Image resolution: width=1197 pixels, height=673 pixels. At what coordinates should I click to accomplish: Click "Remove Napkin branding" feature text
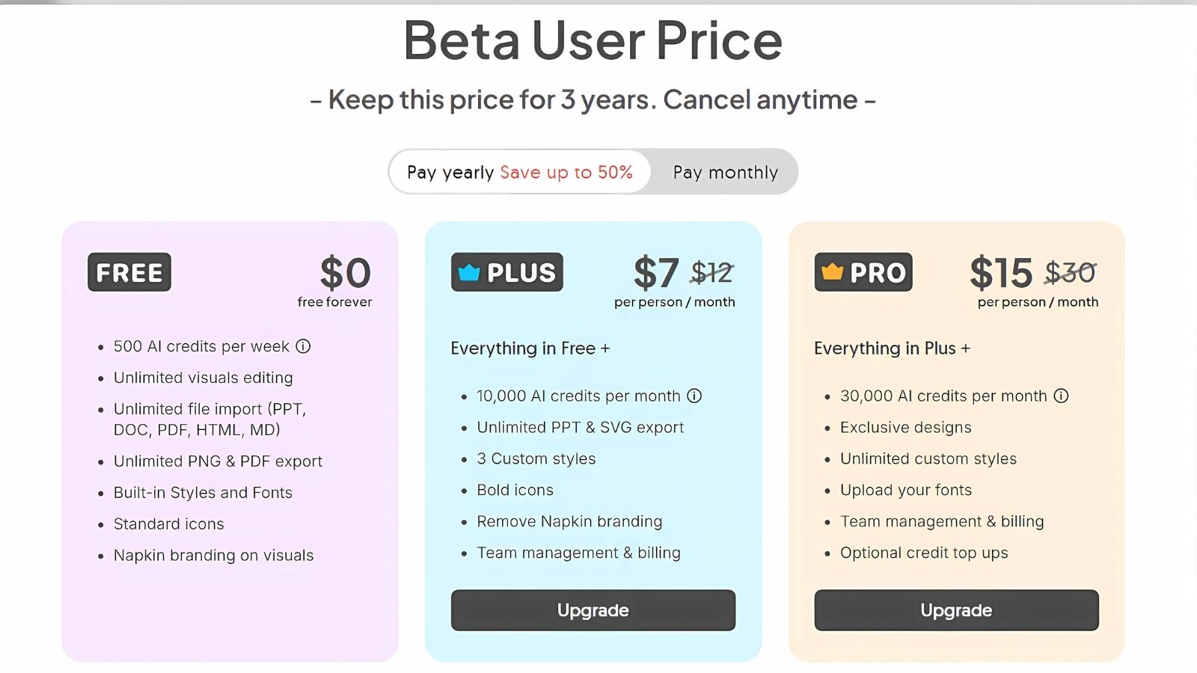(569, 521)
